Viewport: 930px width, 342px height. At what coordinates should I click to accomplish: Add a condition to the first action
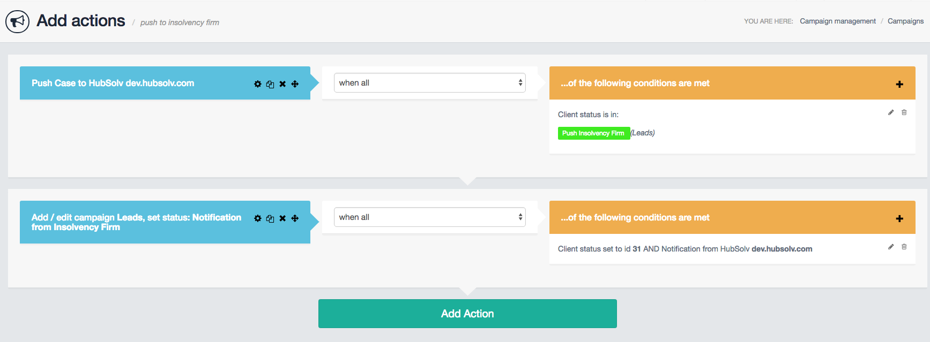[x=899, y=84]
